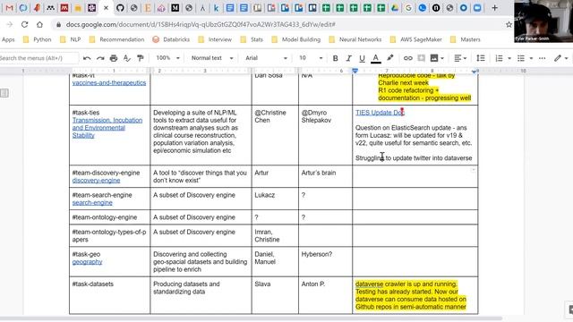
Task: Open the Arial font dropdown
Action: click(x=267, y=58)
